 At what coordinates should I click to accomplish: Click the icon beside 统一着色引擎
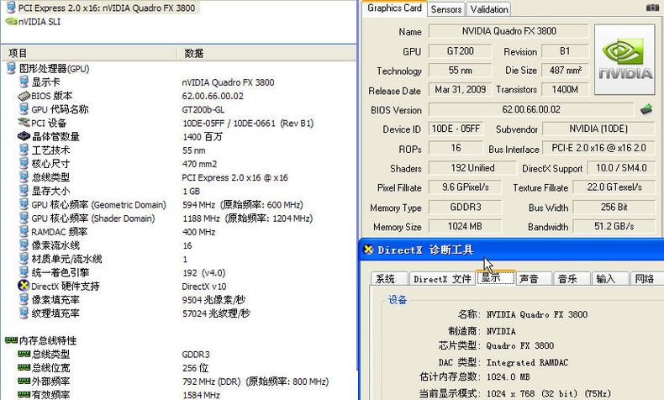tap(24, 272)
